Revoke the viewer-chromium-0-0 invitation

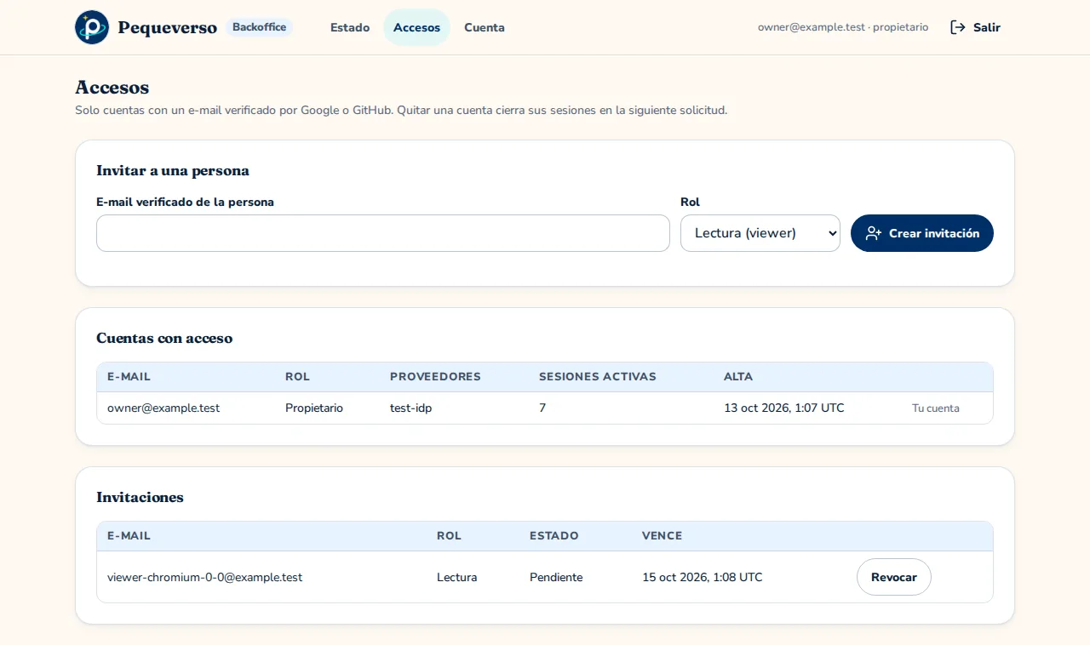894,577
